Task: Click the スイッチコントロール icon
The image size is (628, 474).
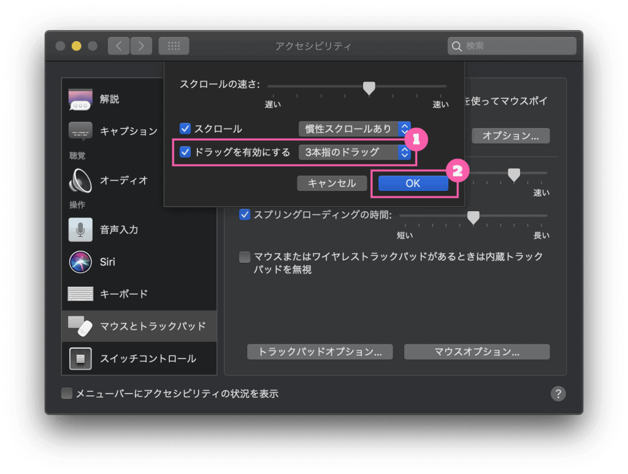Action: 80,359
